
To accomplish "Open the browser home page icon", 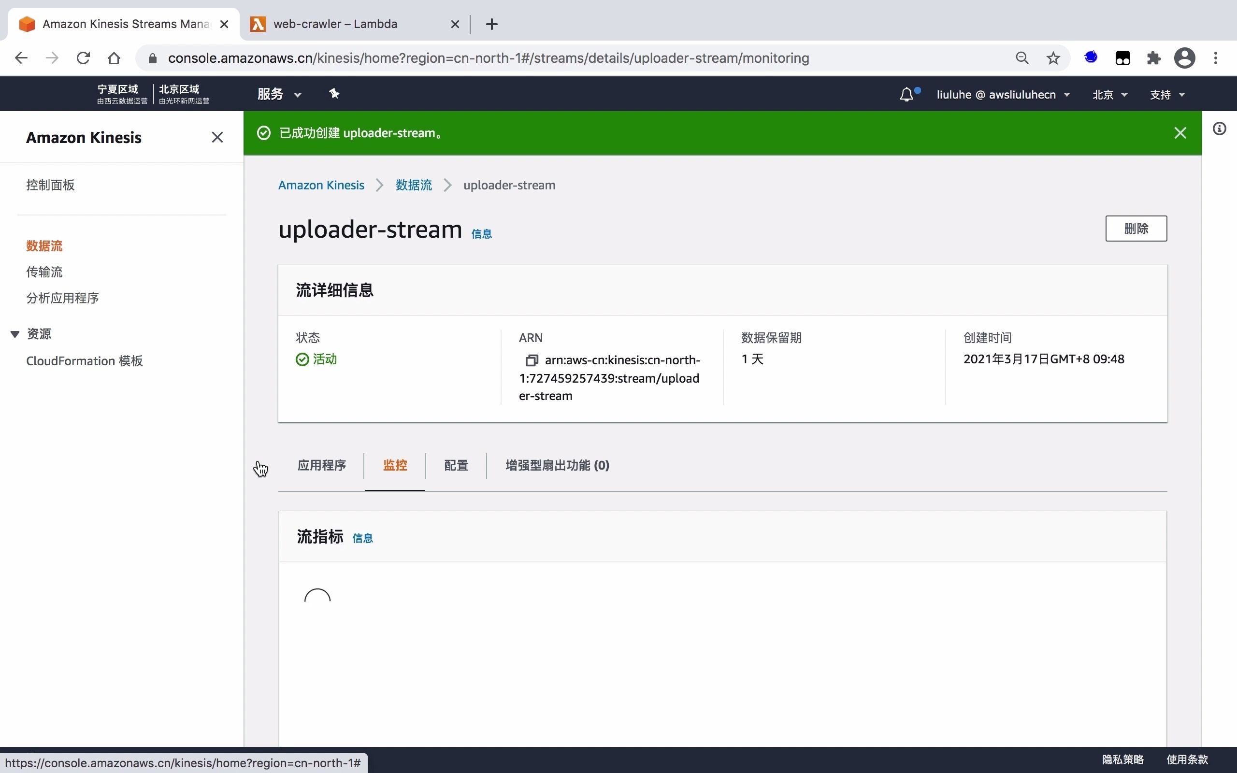I will point(114,58).
